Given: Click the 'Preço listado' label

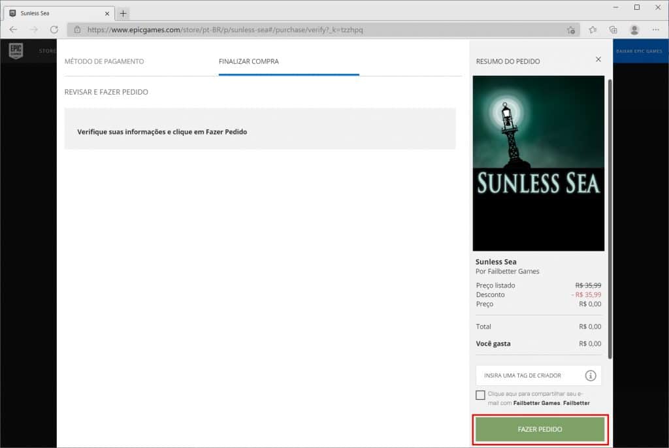Looking at the screenshot, I should (495, 285).
